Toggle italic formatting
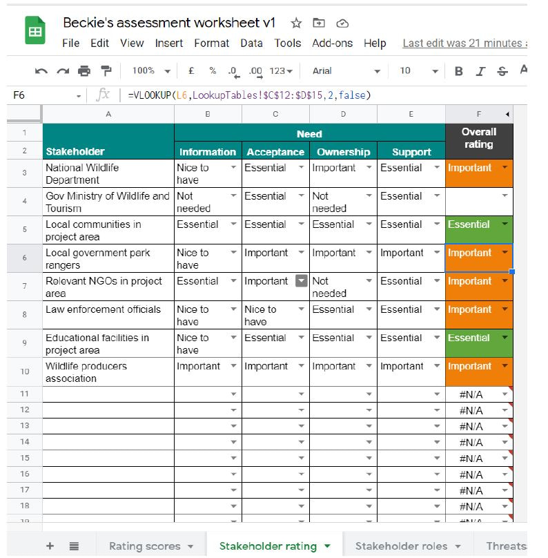The width and height of the screenshot is (548, 558). [480, 71]
